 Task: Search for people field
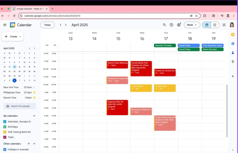tap(20, 106)
